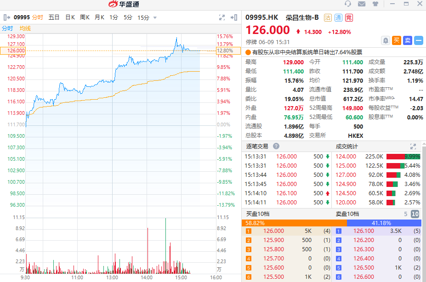
Task: Remove from watchlist minus button
Action: (419, 40)
